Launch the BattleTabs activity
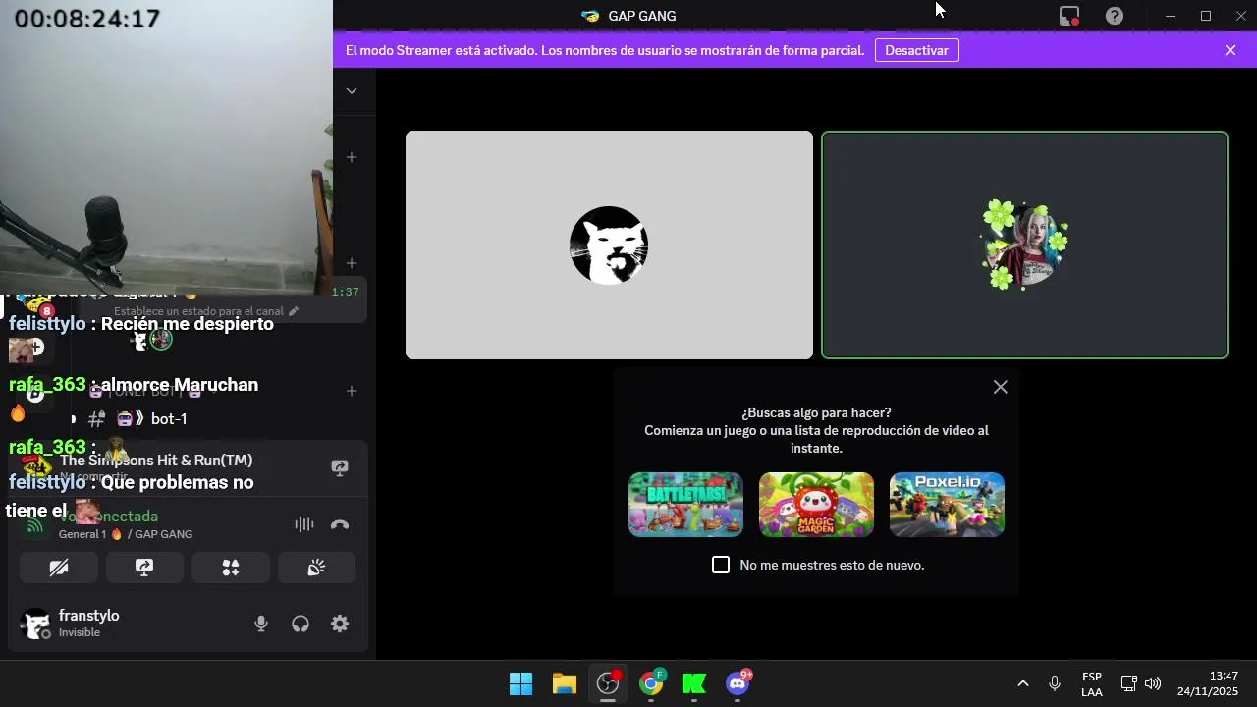This screenshot has width=1257, height=707. pos(685,505)
